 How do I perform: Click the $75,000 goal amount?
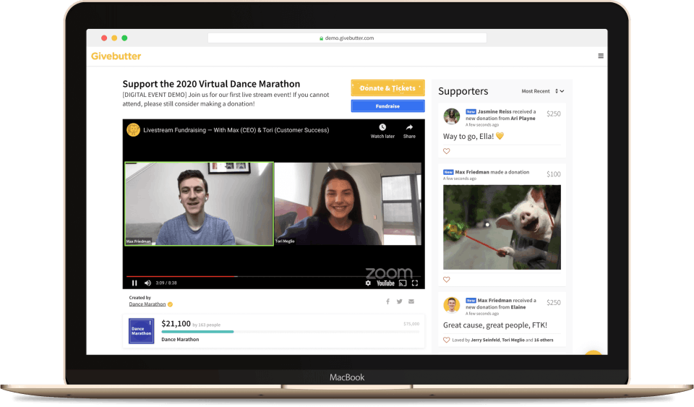(411, 324)
